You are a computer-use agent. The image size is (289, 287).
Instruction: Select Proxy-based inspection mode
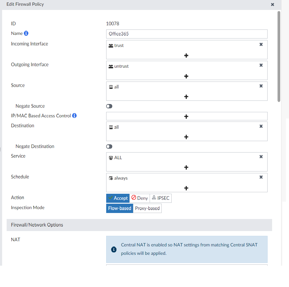(x=147, y=208)
